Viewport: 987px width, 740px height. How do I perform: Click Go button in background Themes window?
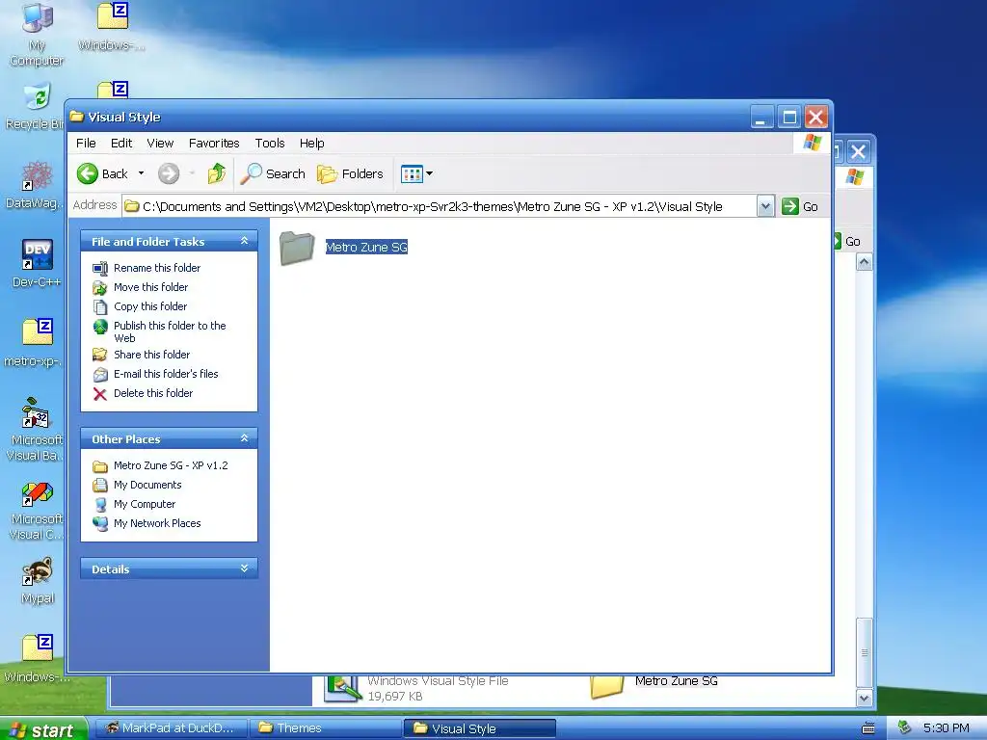[x=848, y=242]
